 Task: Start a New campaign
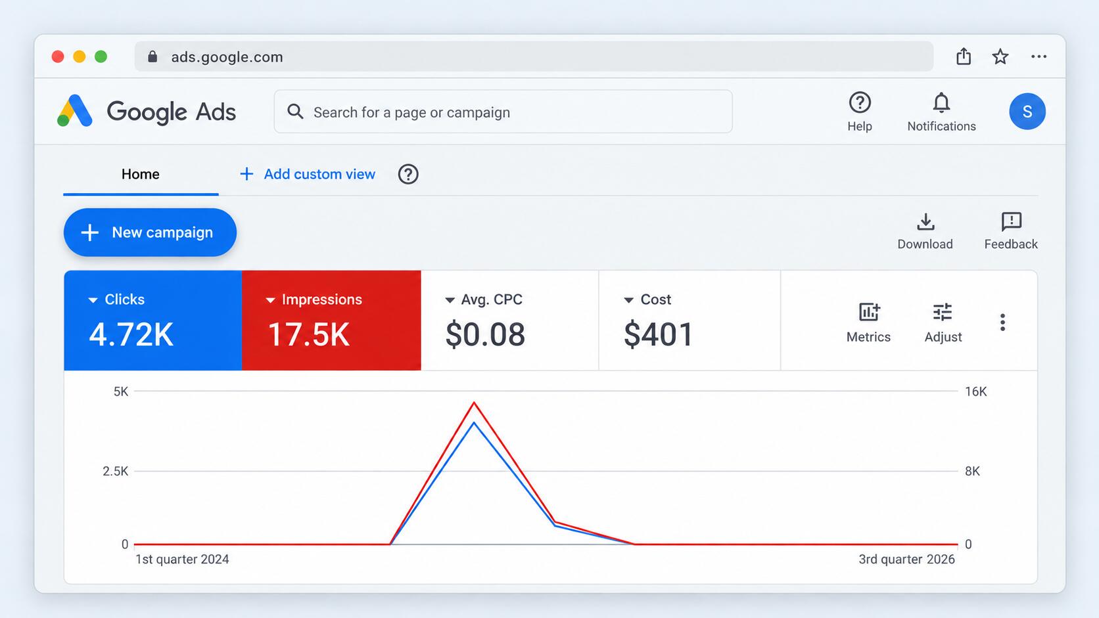click(x=150, y=232)
